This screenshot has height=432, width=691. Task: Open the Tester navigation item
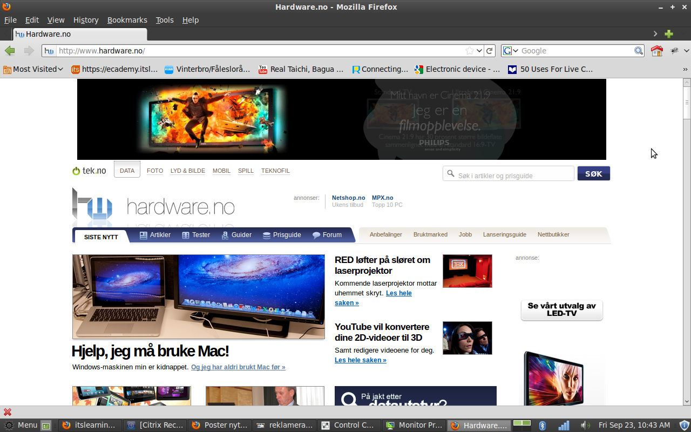point(196,235)
